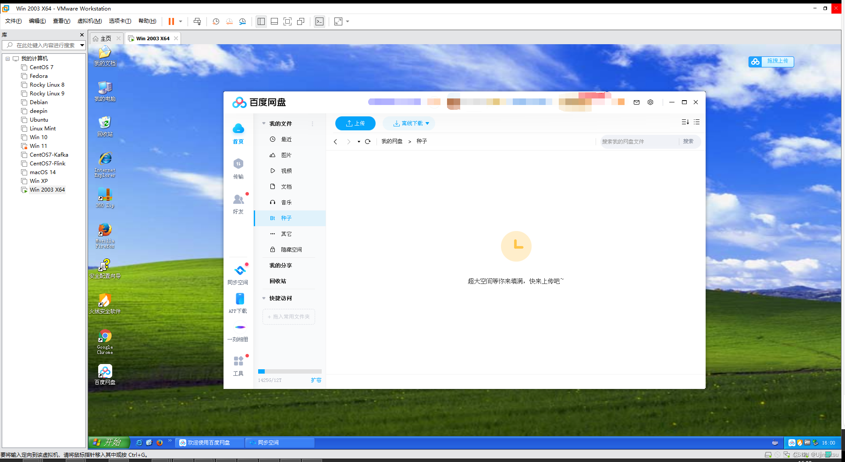
Task: Click the mail message icon in the Baidu title bar
Action: coord(636,102)
